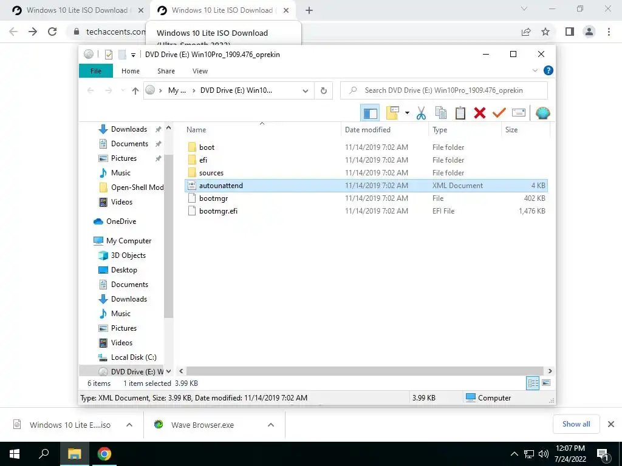Click the orange checkmark properties icon
Viewport: 622px width, 466px height.
point(499,113)
